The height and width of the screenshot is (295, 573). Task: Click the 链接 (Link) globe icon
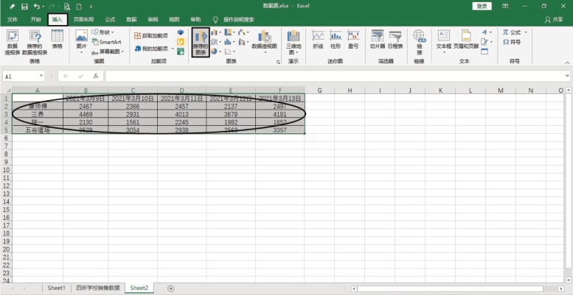coord(419,41)
